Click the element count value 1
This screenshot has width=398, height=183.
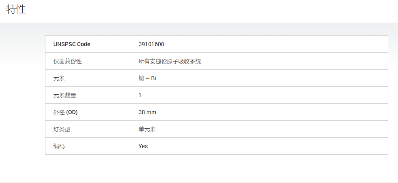[140, 95]
